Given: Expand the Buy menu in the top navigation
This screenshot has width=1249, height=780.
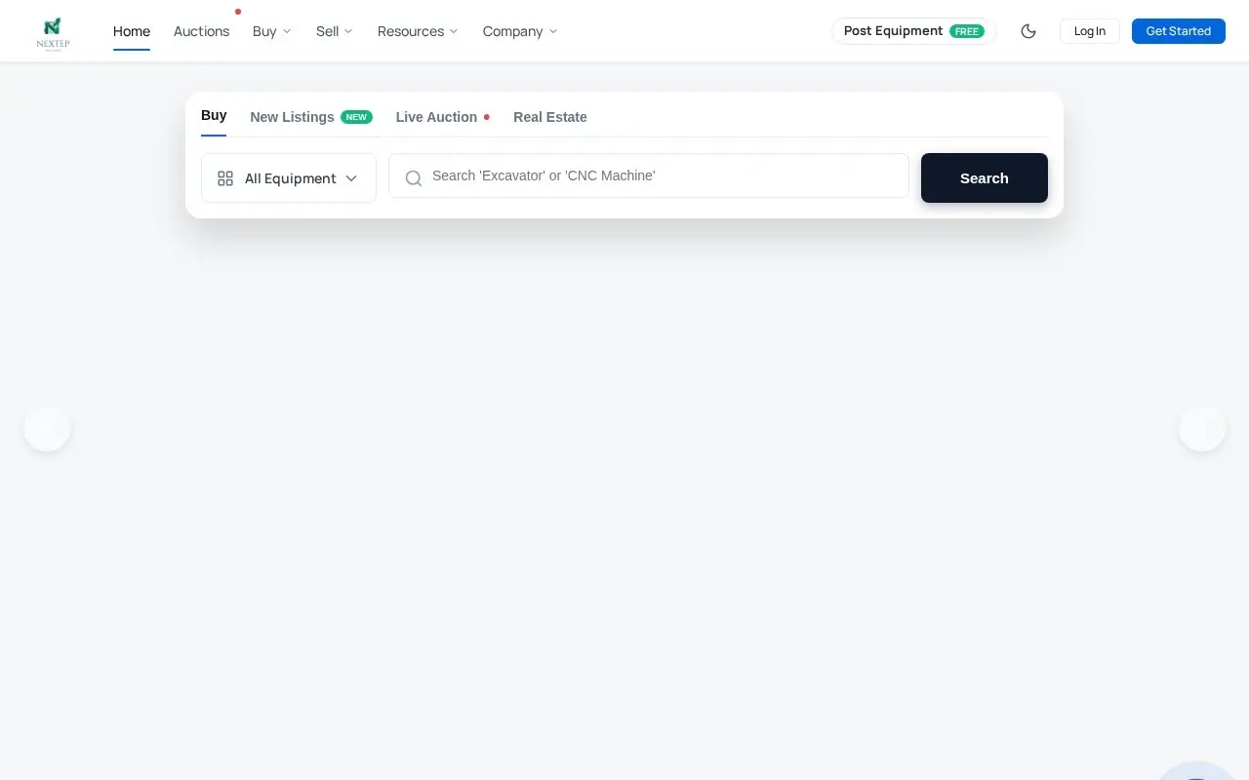Looking at the screenshot, I should 272,31.
